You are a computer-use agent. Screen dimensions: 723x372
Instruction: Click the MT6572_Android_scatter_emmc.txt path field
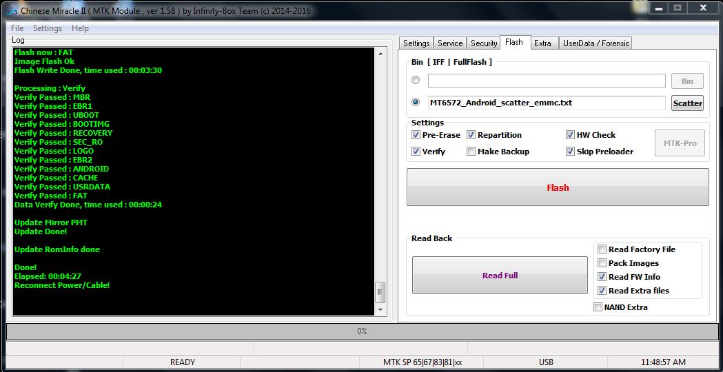click(547, 103)
